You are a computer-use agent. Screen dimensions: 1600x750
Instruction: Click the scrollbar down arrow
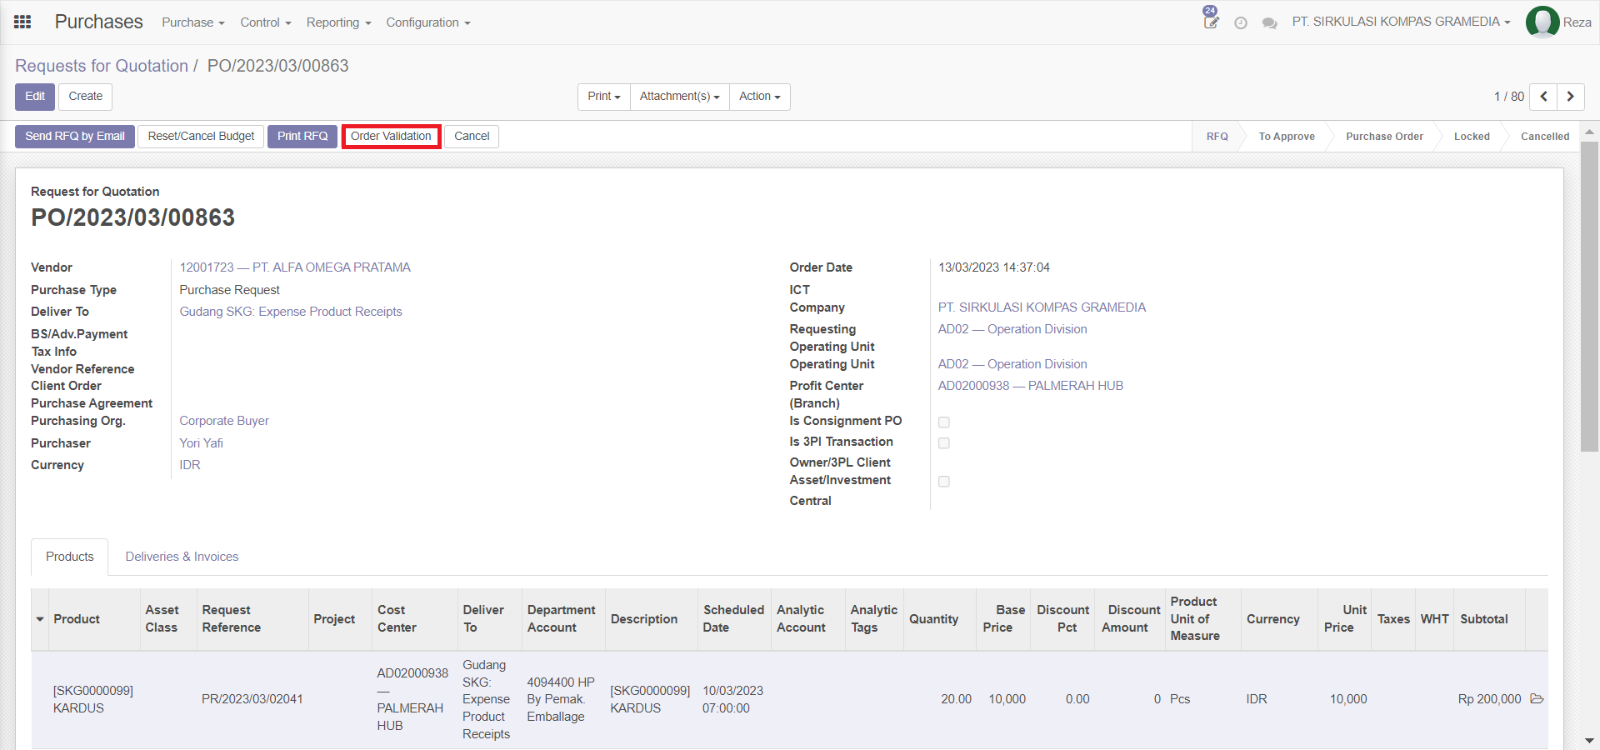(1589, 740)
